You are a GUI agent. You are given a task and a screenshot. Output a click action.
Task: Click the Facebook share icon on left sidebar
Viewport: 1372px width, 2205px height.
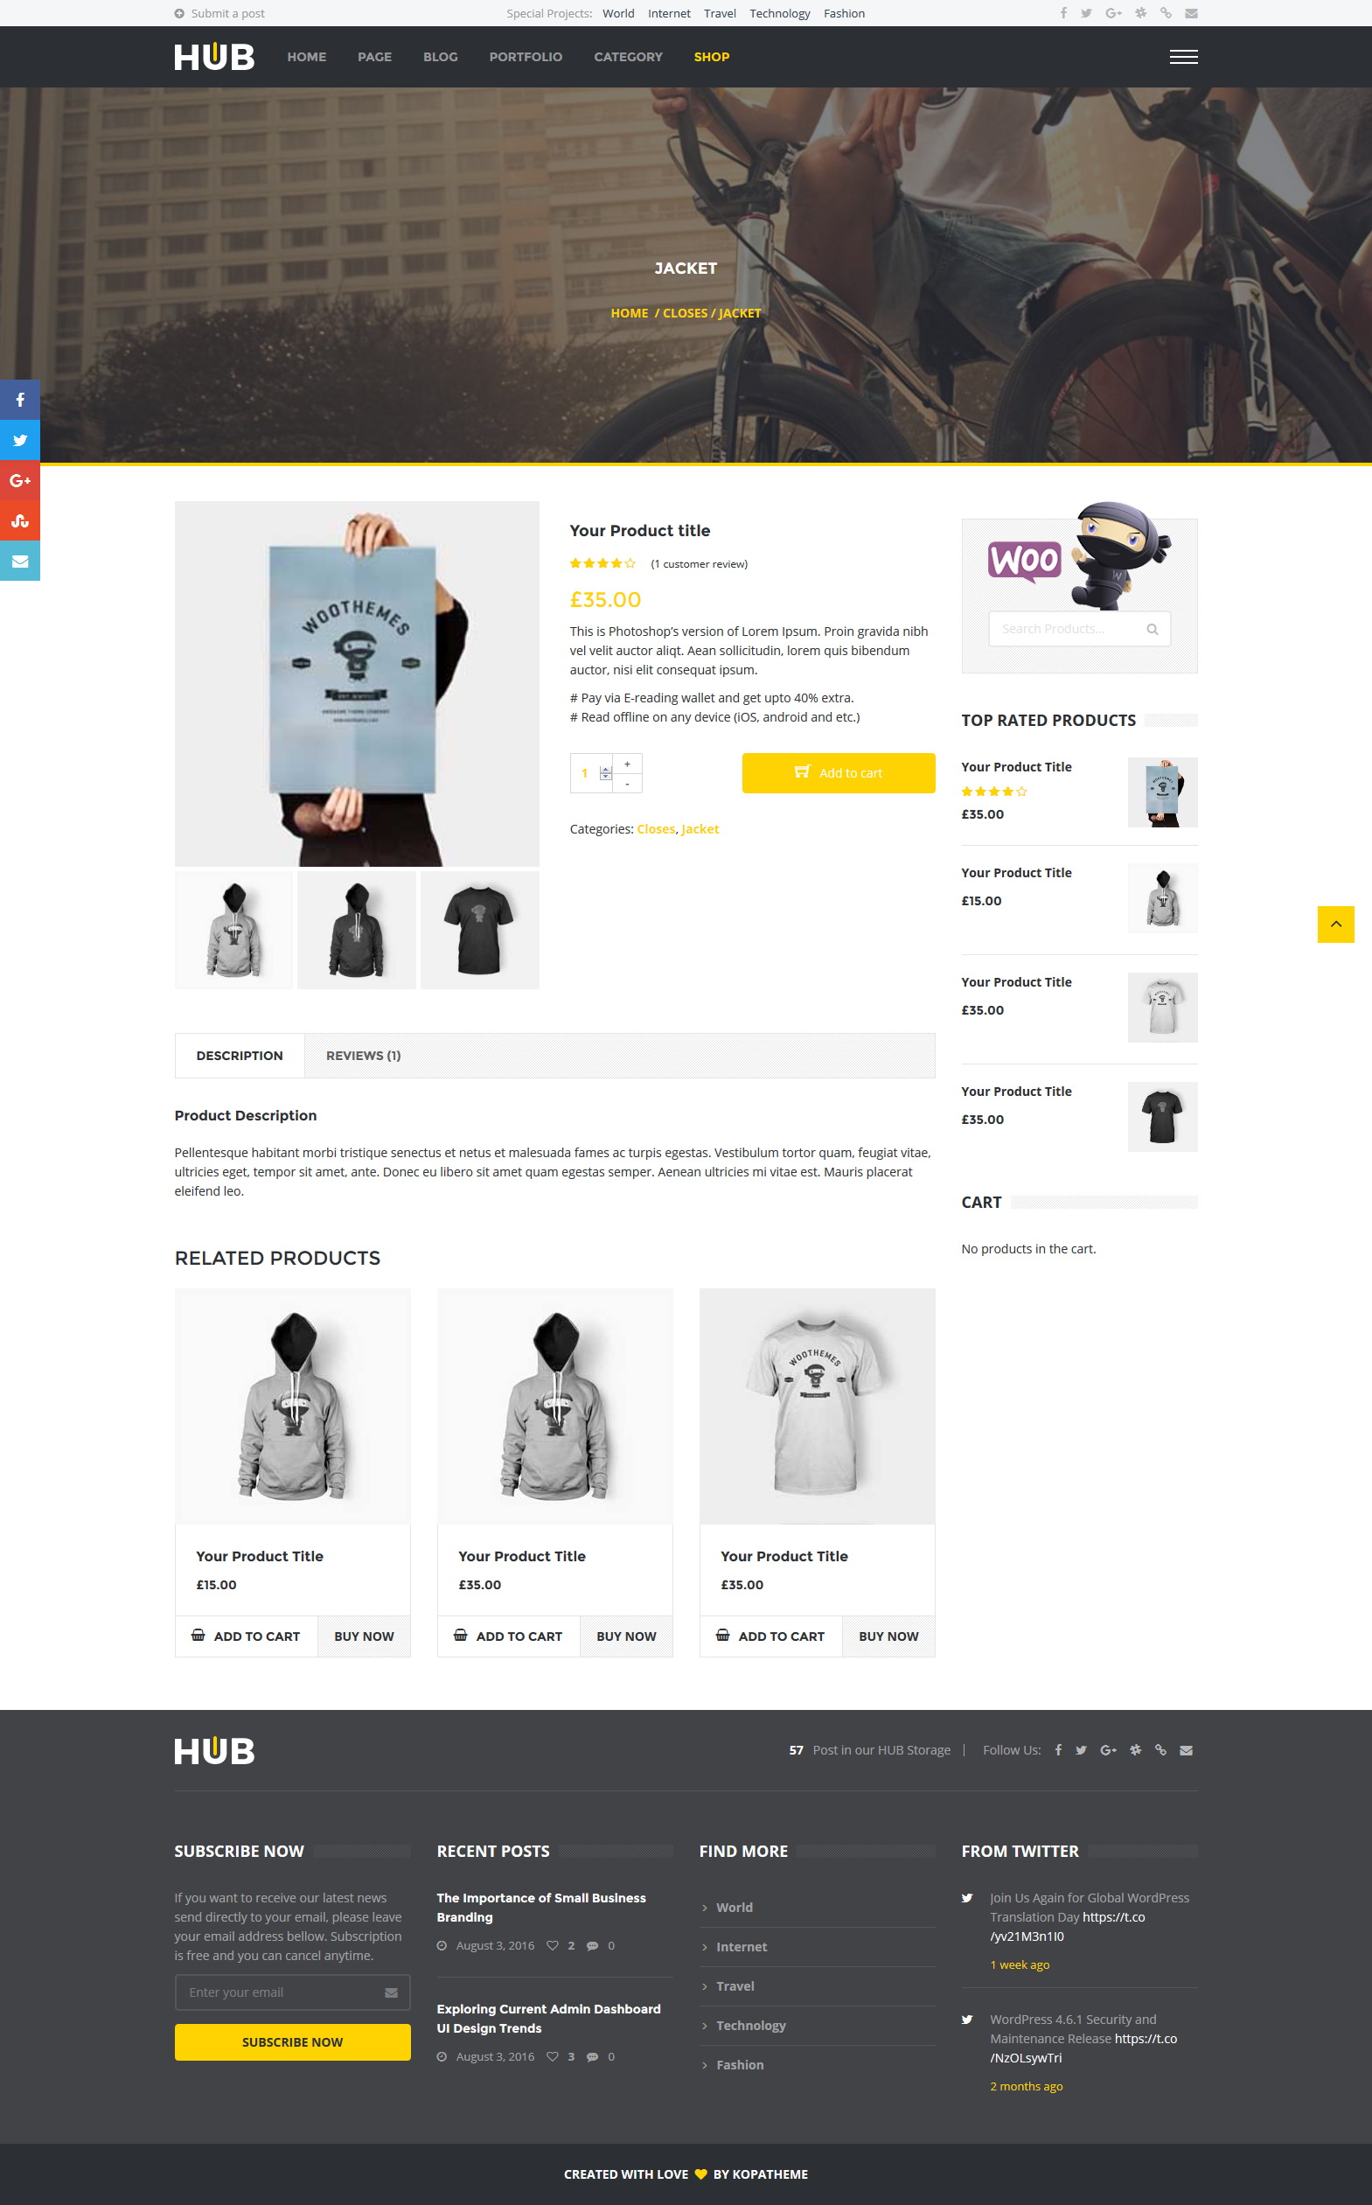(20, 399)
